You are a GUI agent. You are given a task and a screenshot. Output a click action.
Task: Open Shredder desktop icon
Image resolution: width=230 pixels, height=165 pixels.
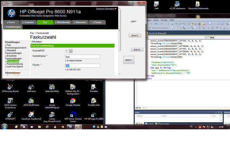[x=94, y=88]
